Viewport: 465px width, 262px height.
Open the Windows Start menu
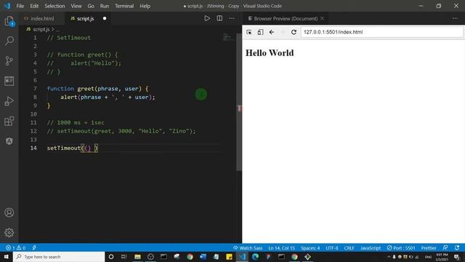7,257
